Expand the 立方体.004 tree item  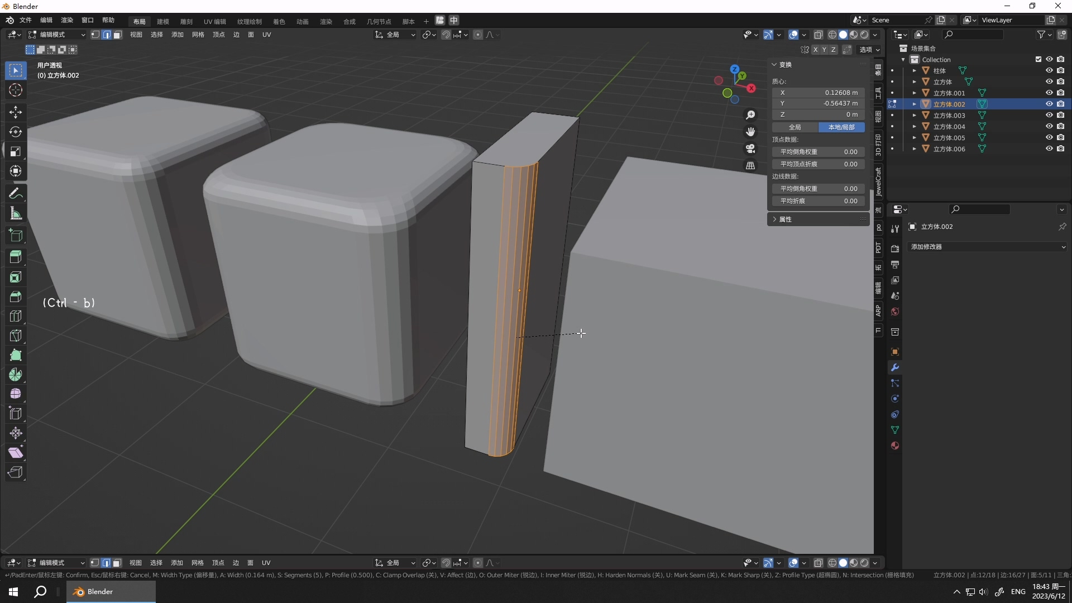click(x=914, y=127)
